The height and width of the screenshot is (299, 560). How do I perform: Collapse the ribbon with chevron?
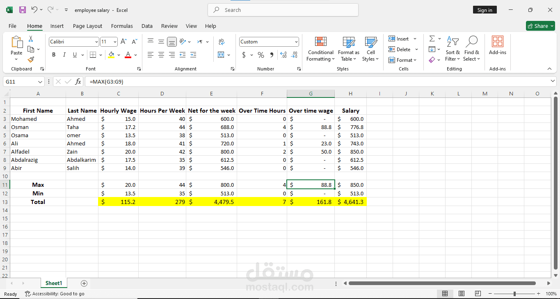(x=550, y=69)
